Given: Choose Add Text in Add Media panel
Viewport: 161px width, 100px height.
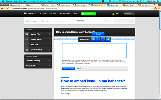Looking at the screenshot, I should pos(38,45).
